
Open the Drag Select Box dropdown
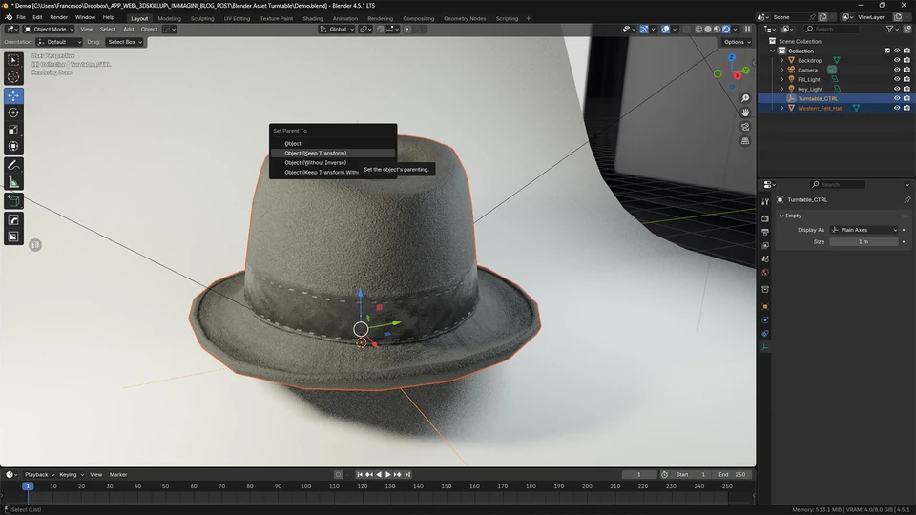pyautogui.click(x=124, y=42)
